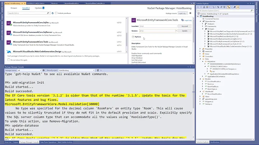Click Collapse All icon in Solution Explorer
Image resolution: width=259 pixels, height=145 pixels.
[x=221, y=7]
